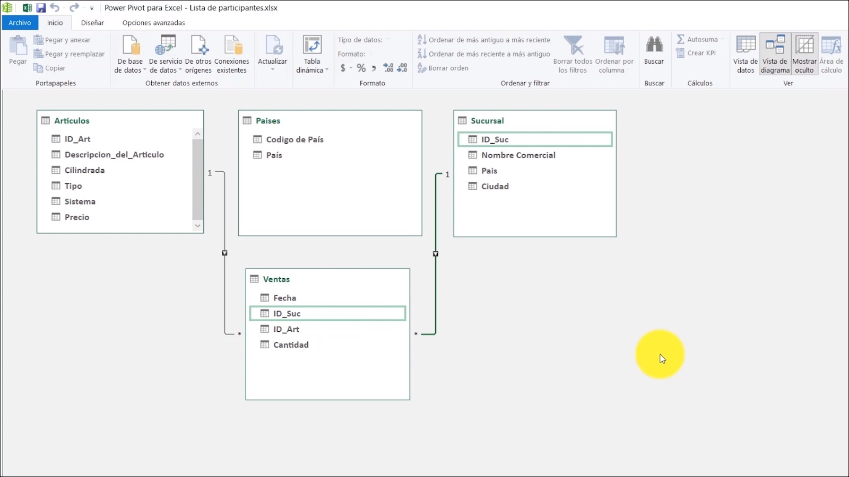This screenshot has height=477, width=849.
Task: Toggle Área de cálculo
Action: pyautogui.click(x=831, y=54)
